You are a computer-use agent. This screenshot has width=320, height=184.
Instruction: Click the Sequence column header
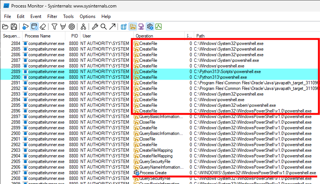click(x=12, y=36)
